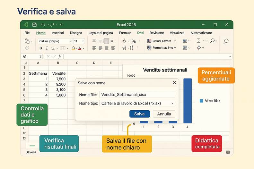Click the undo arrow icon
This screenshot has height=169, width=254.
tap(43, 25)
